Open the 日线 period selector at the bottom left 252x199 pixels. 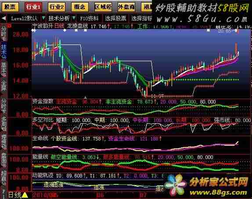[14, 195]
